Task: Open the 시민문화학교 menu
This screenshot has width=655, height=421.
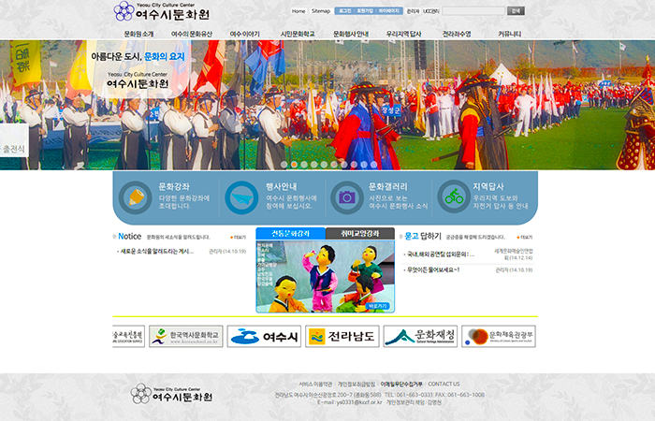Action: 297,34
